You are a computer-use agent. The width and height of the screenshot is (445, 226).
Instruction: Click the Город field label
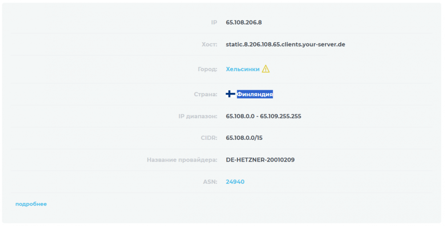pos(207,69)
